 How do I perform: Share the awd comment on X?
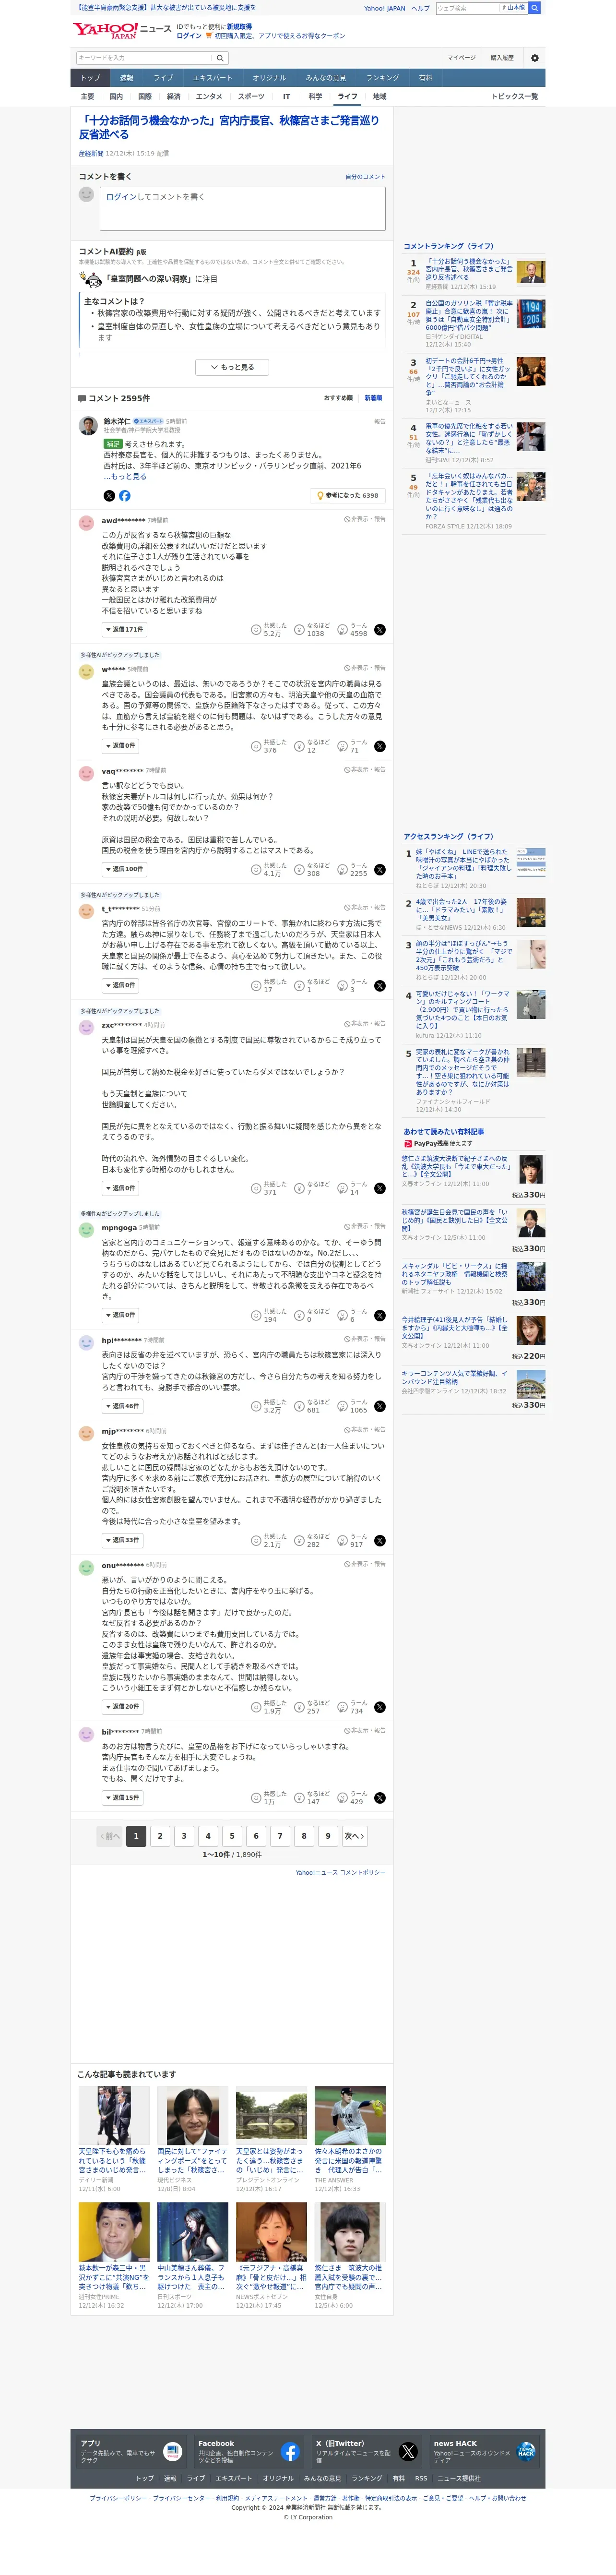pyautogui.click(x=379, y=631)
